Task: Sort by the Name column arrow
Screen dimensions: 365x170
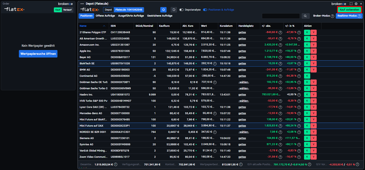Action: click(104, 26)
